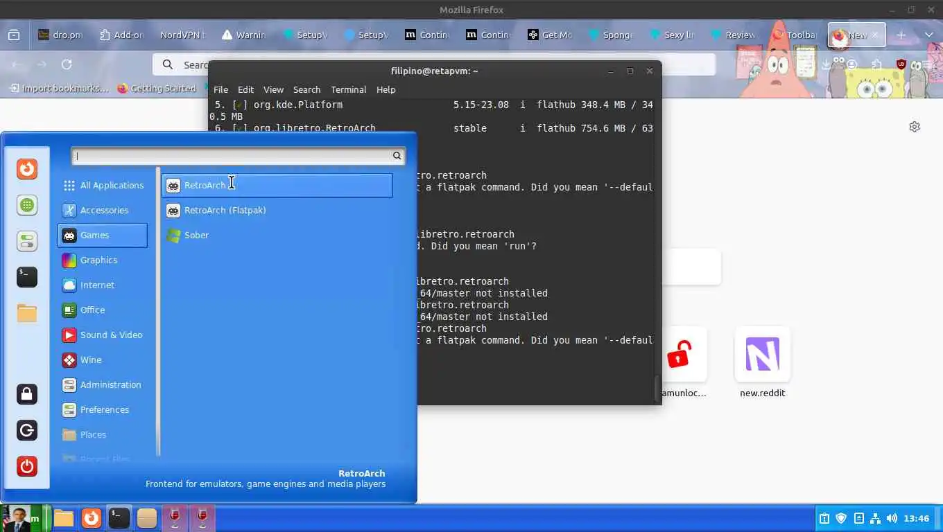Open the terminal File menu
Image resolution: width=943 pixels, height=532 pixels.
click(220, 89)
